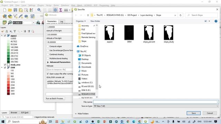Click New folder in the Save dialog
This screenshot has width=221, height=124.
[95, 21]
